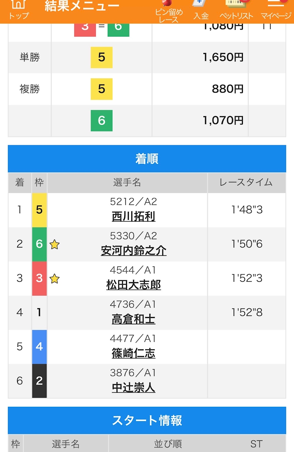Click the 着順 section header

[147, 159]
